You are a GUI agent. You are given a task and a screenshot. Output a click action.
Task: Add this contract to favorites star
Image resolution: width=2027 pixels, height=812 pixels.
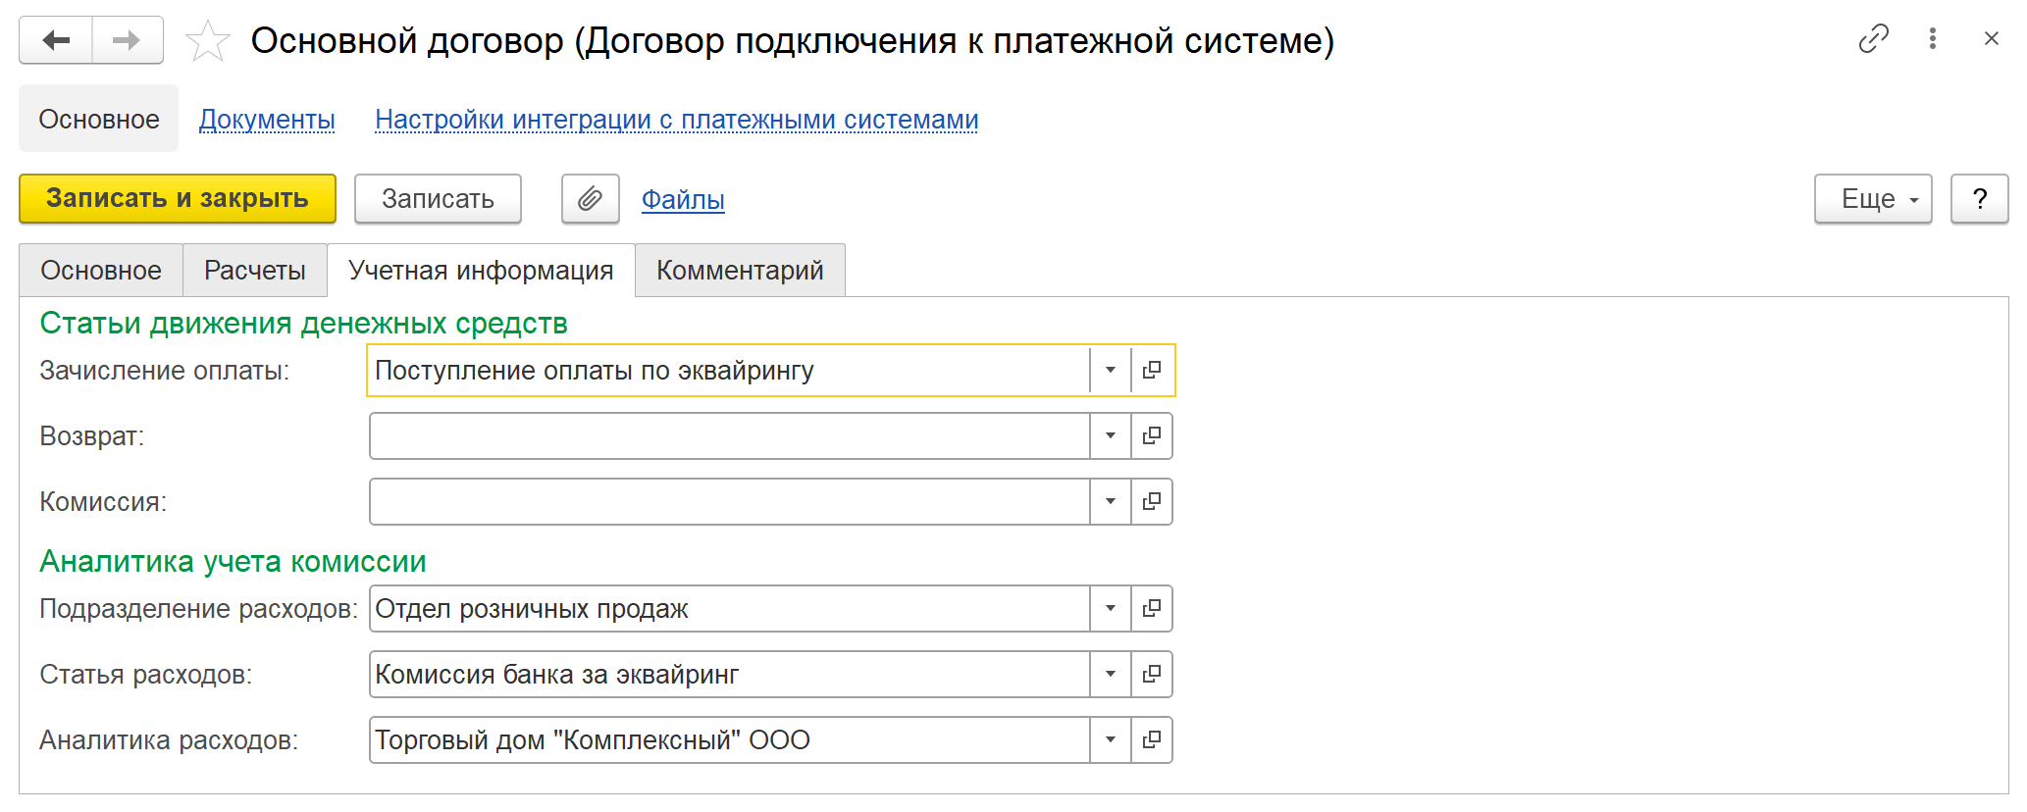coord(207,41)
